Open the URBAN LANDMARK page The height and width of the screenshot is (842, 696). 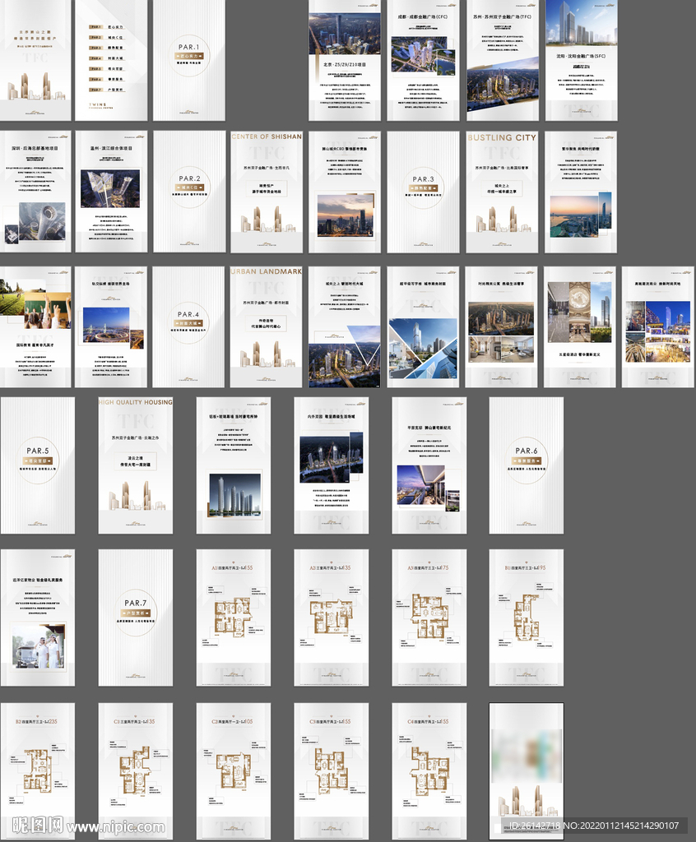266,327
